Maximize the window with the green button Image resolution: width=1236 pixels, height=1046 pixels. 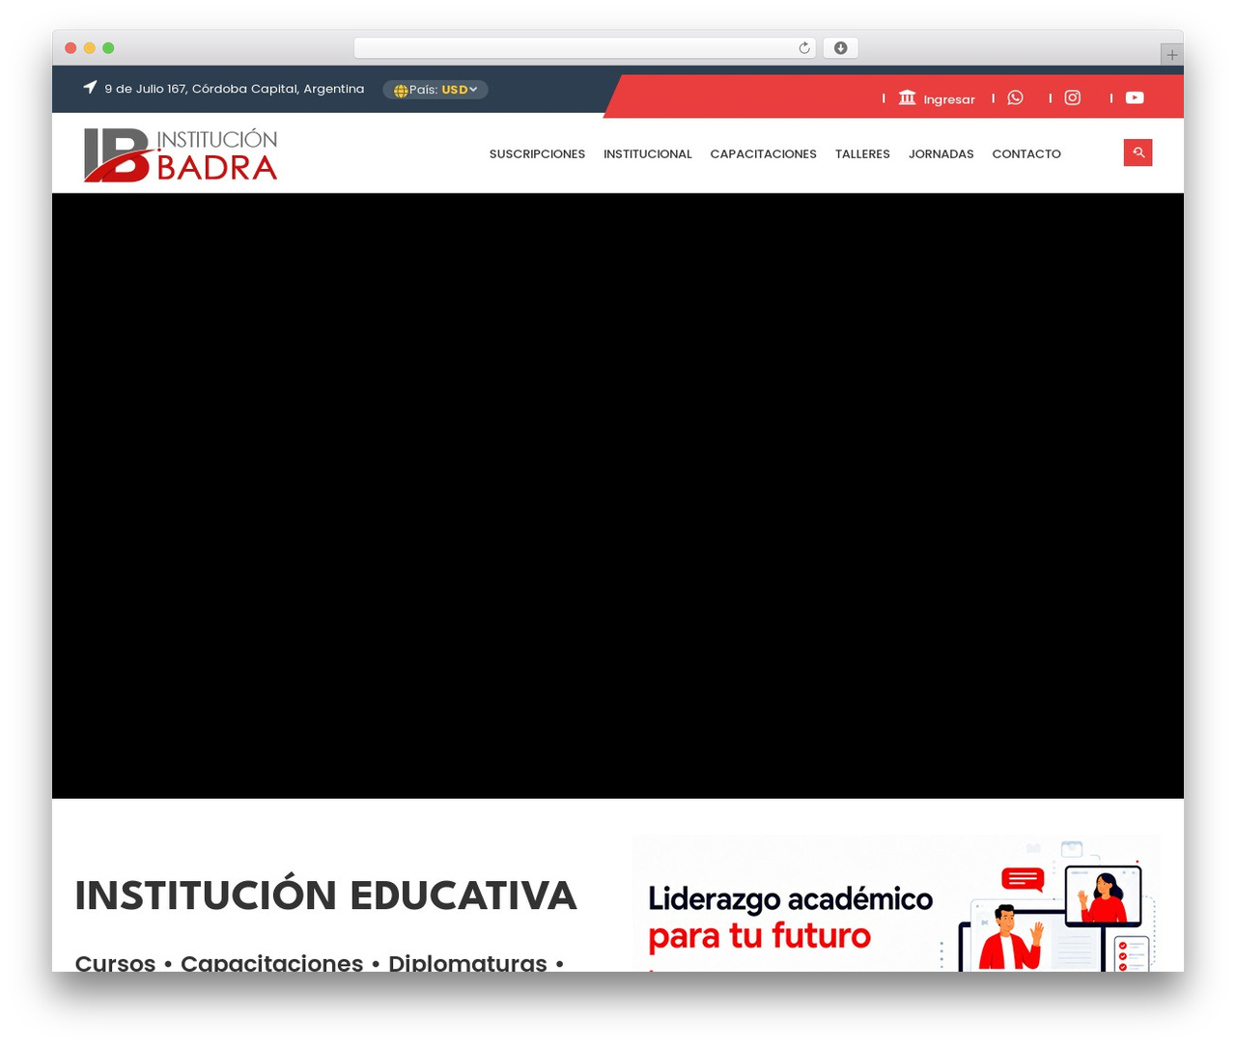coord(108,48)
